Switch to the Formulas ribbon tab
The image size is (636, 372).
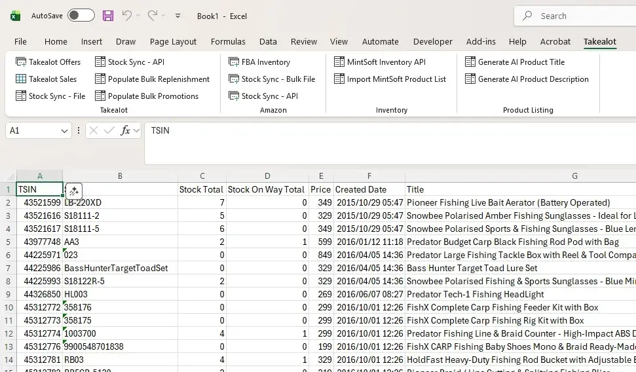(x=228, y=41)
